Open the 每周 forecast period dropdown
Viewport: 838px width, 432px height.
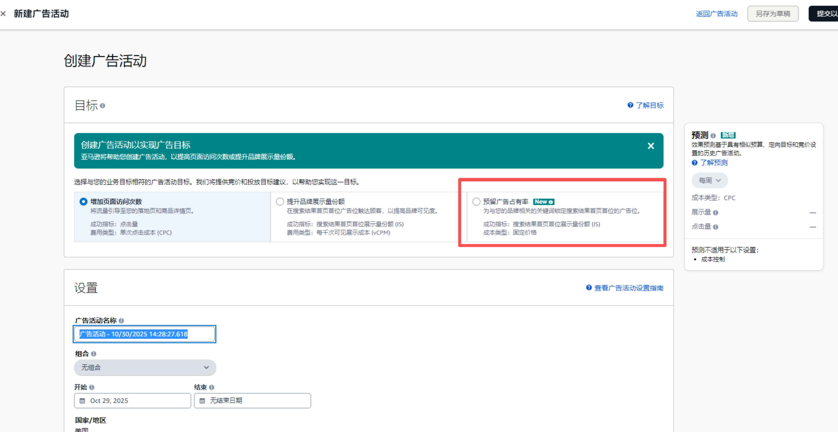tap(710, 180)
